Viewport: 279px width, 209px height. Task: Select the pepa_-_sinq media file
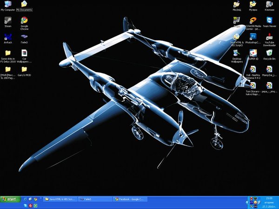pos(269,87)
